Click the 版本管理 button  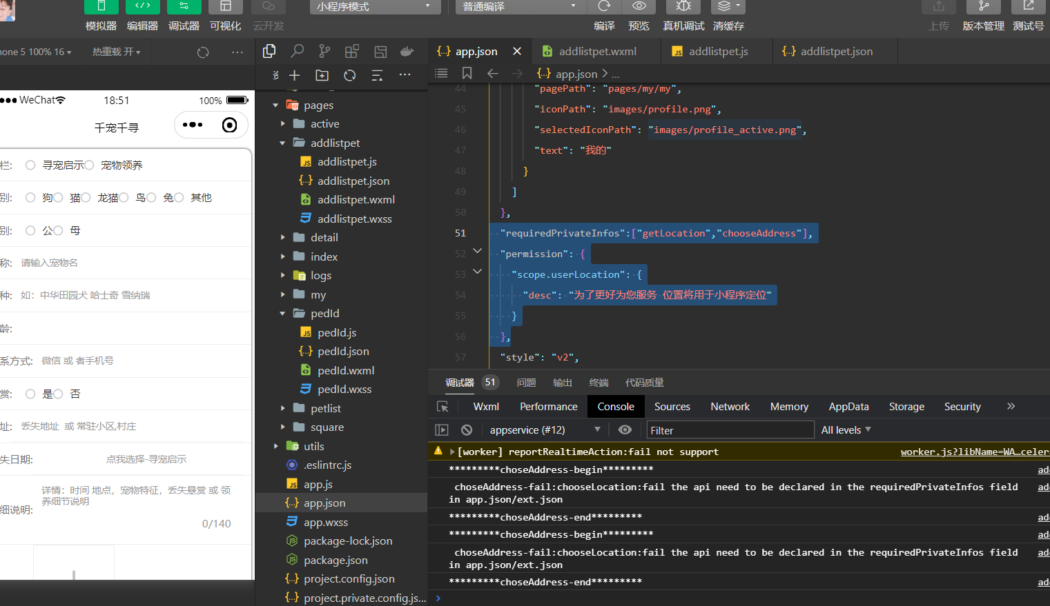[983, 26]
